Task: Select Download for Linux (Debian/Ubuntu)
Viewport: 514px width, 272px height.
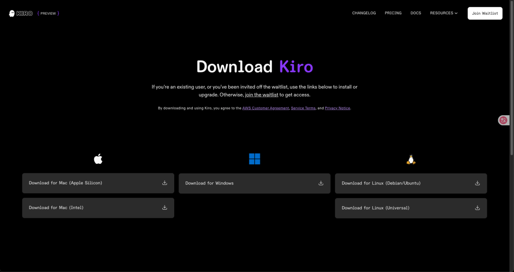Action: pyautogui.click(x=411, y=183)
